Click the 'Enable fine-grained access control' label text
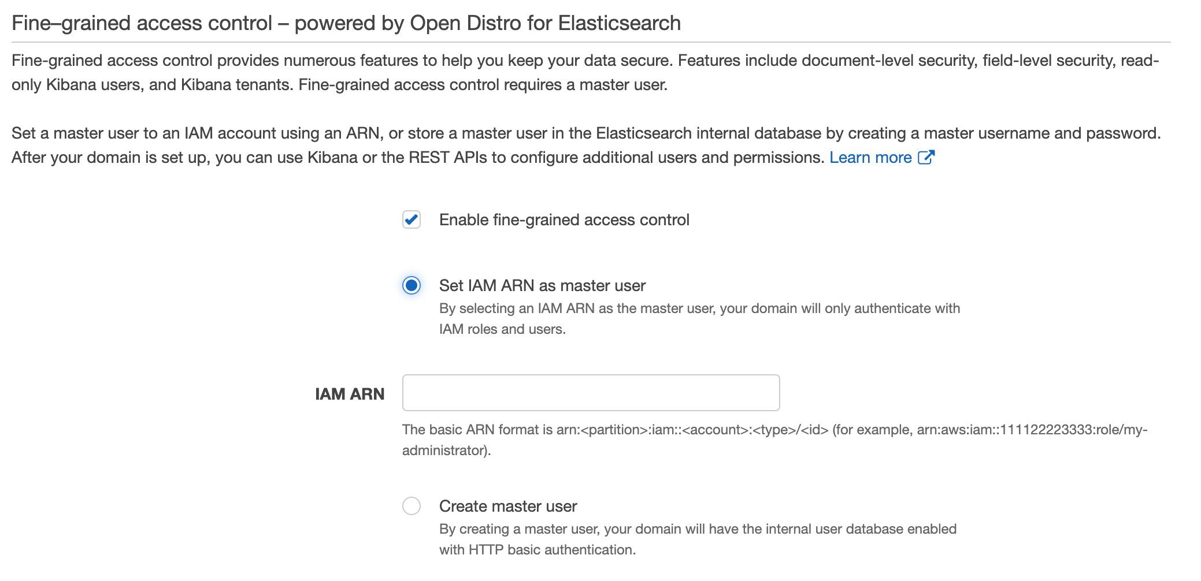This screenshot has width=1201, height=581. (x=564, y=220)
